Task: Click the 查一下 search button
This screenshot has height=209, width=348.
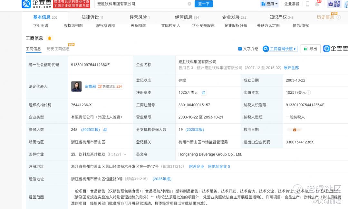Action: click(x=204, y=4)
